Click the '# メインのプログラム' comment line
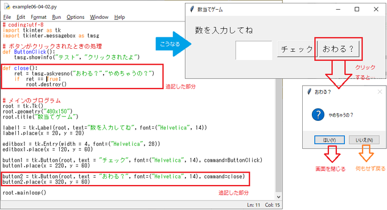Image resolution: width=387 pixels, height=210 pixels. [x=31, y=100]
